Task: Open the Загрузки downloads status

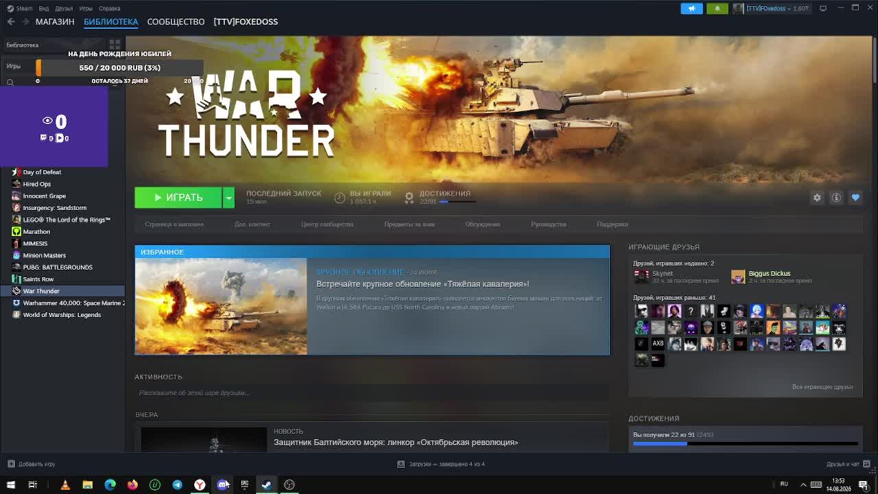Action: pyautogui.click(x=441, y=464)
